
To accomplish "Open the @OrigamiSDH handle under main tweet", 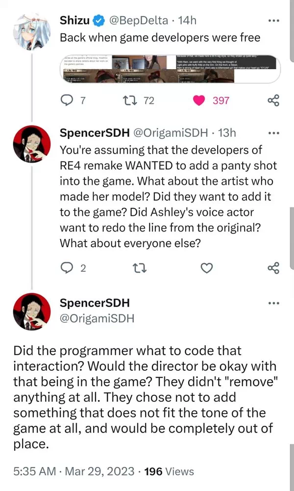I will click(x=97, y=318).
